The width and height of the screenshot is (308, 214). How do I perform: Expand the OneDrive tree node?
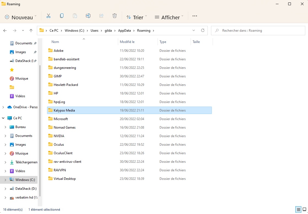pos(3,107)
